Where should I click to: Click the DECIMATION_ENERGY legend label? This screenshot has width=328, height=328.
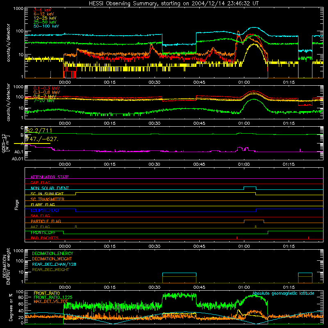click(52, 253)
